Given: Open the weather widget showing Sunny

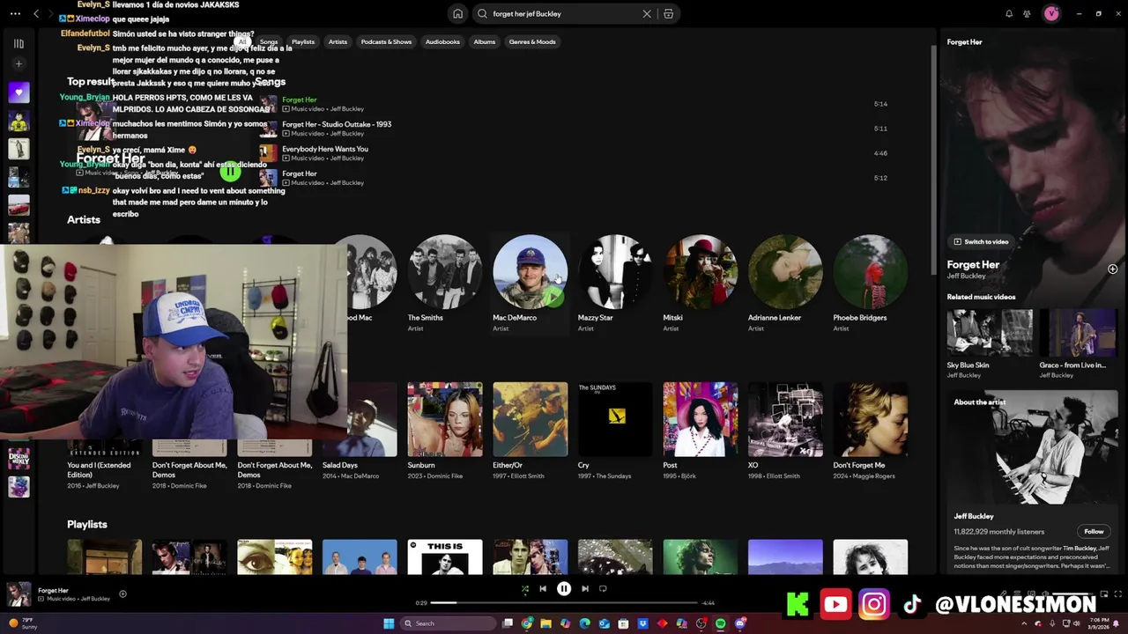Looking at the screenshot, I should coord(25,623).
